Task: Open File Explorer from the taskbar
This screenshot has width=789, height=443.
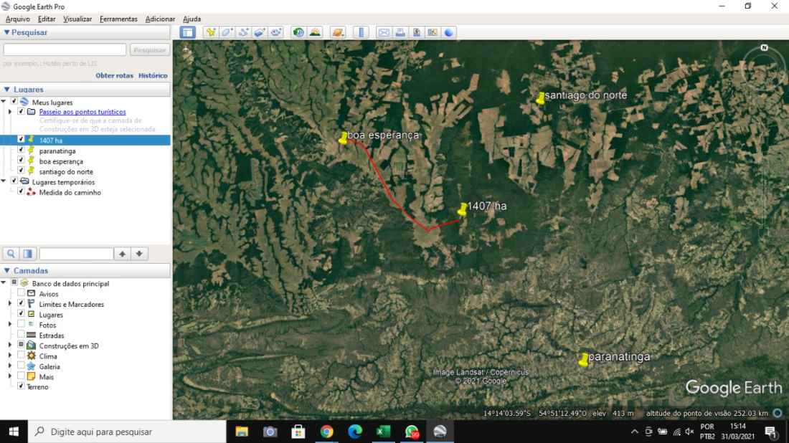Action: coord(242,432)
